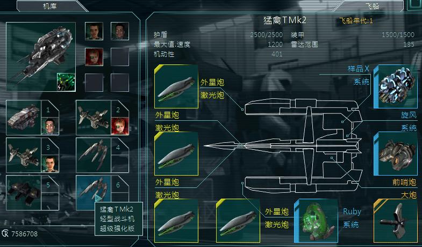Pick the ship in hangar slot 4
422x247 pixels.
(94, 155)
